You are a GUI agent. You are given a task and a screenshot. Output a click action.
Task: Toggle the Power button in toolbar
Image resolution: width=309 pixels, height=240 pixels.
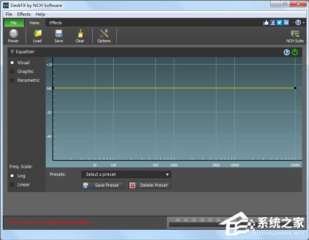tap(13, 36)
